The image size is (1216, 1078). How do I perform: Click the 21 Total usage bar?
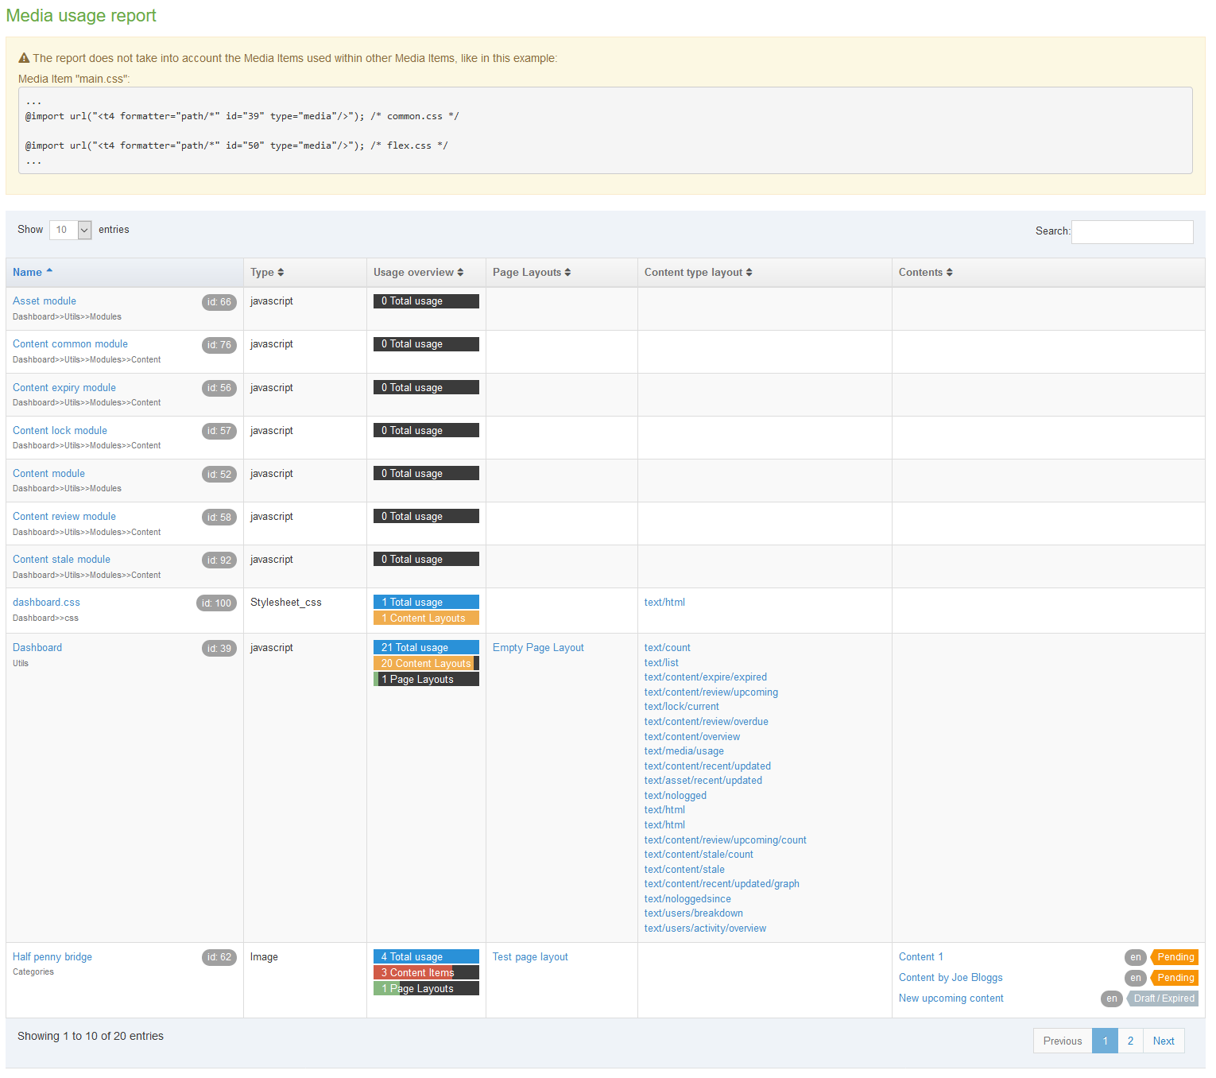[x=426, y=648]
